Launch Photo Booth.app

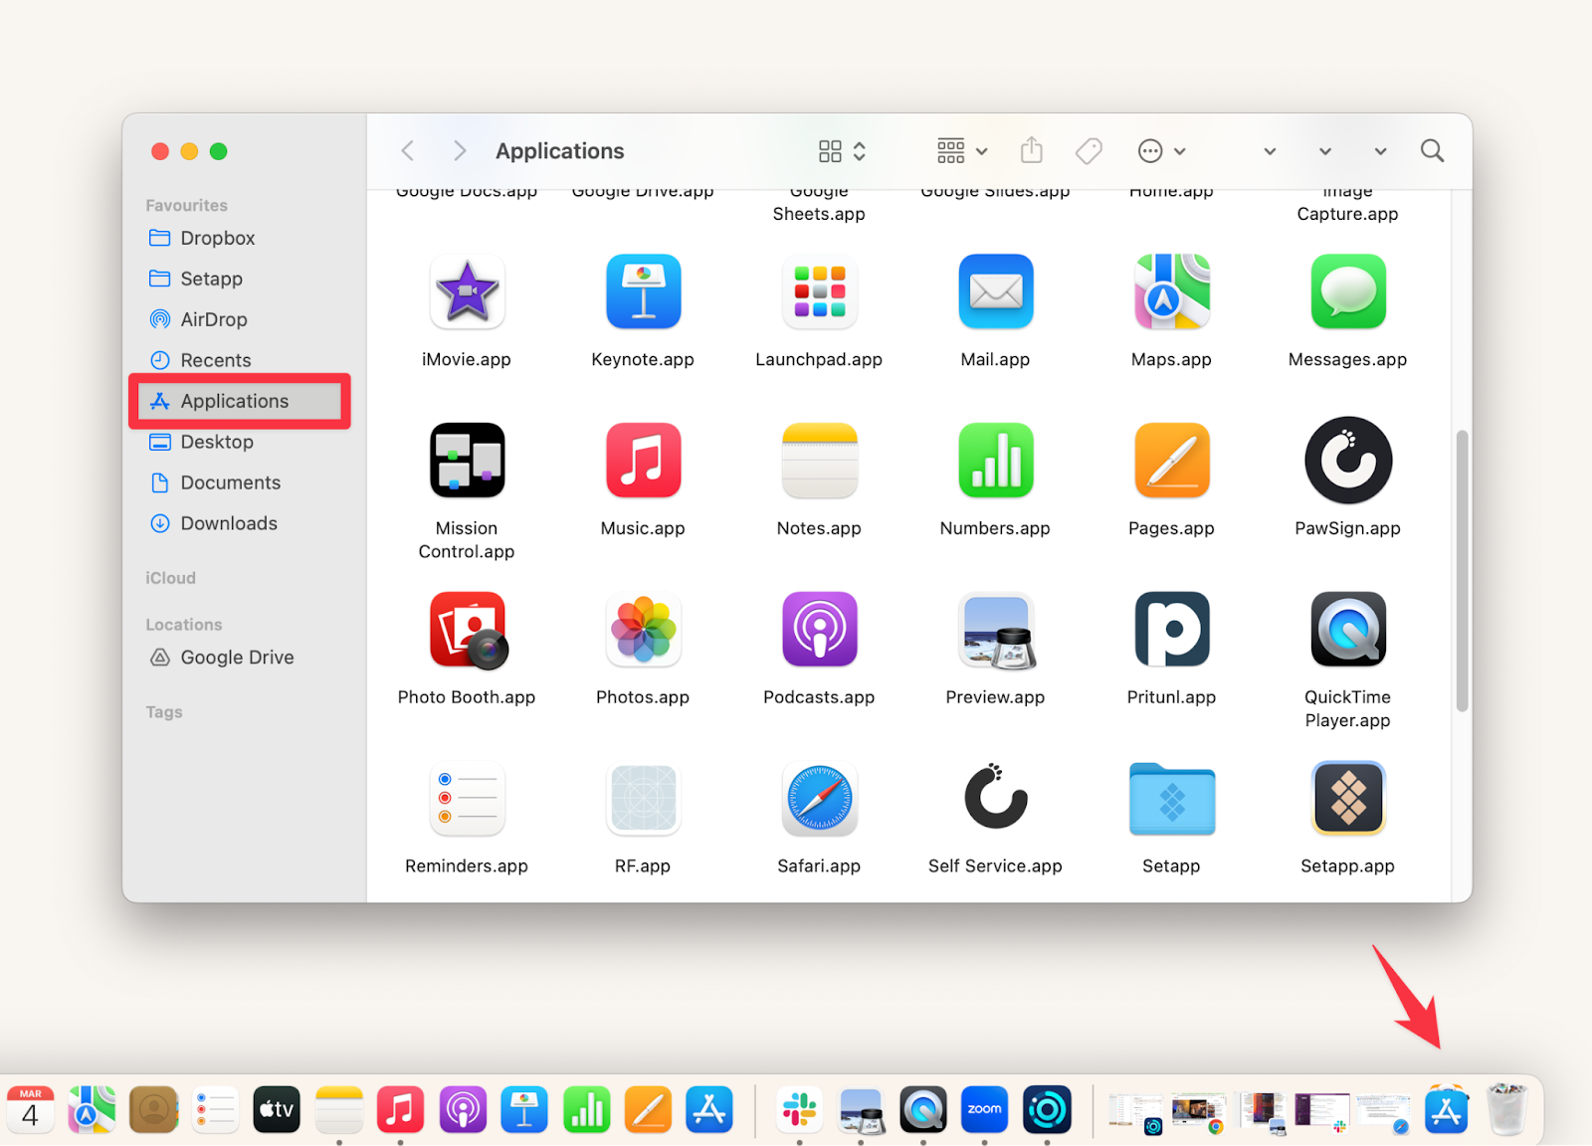467,630
